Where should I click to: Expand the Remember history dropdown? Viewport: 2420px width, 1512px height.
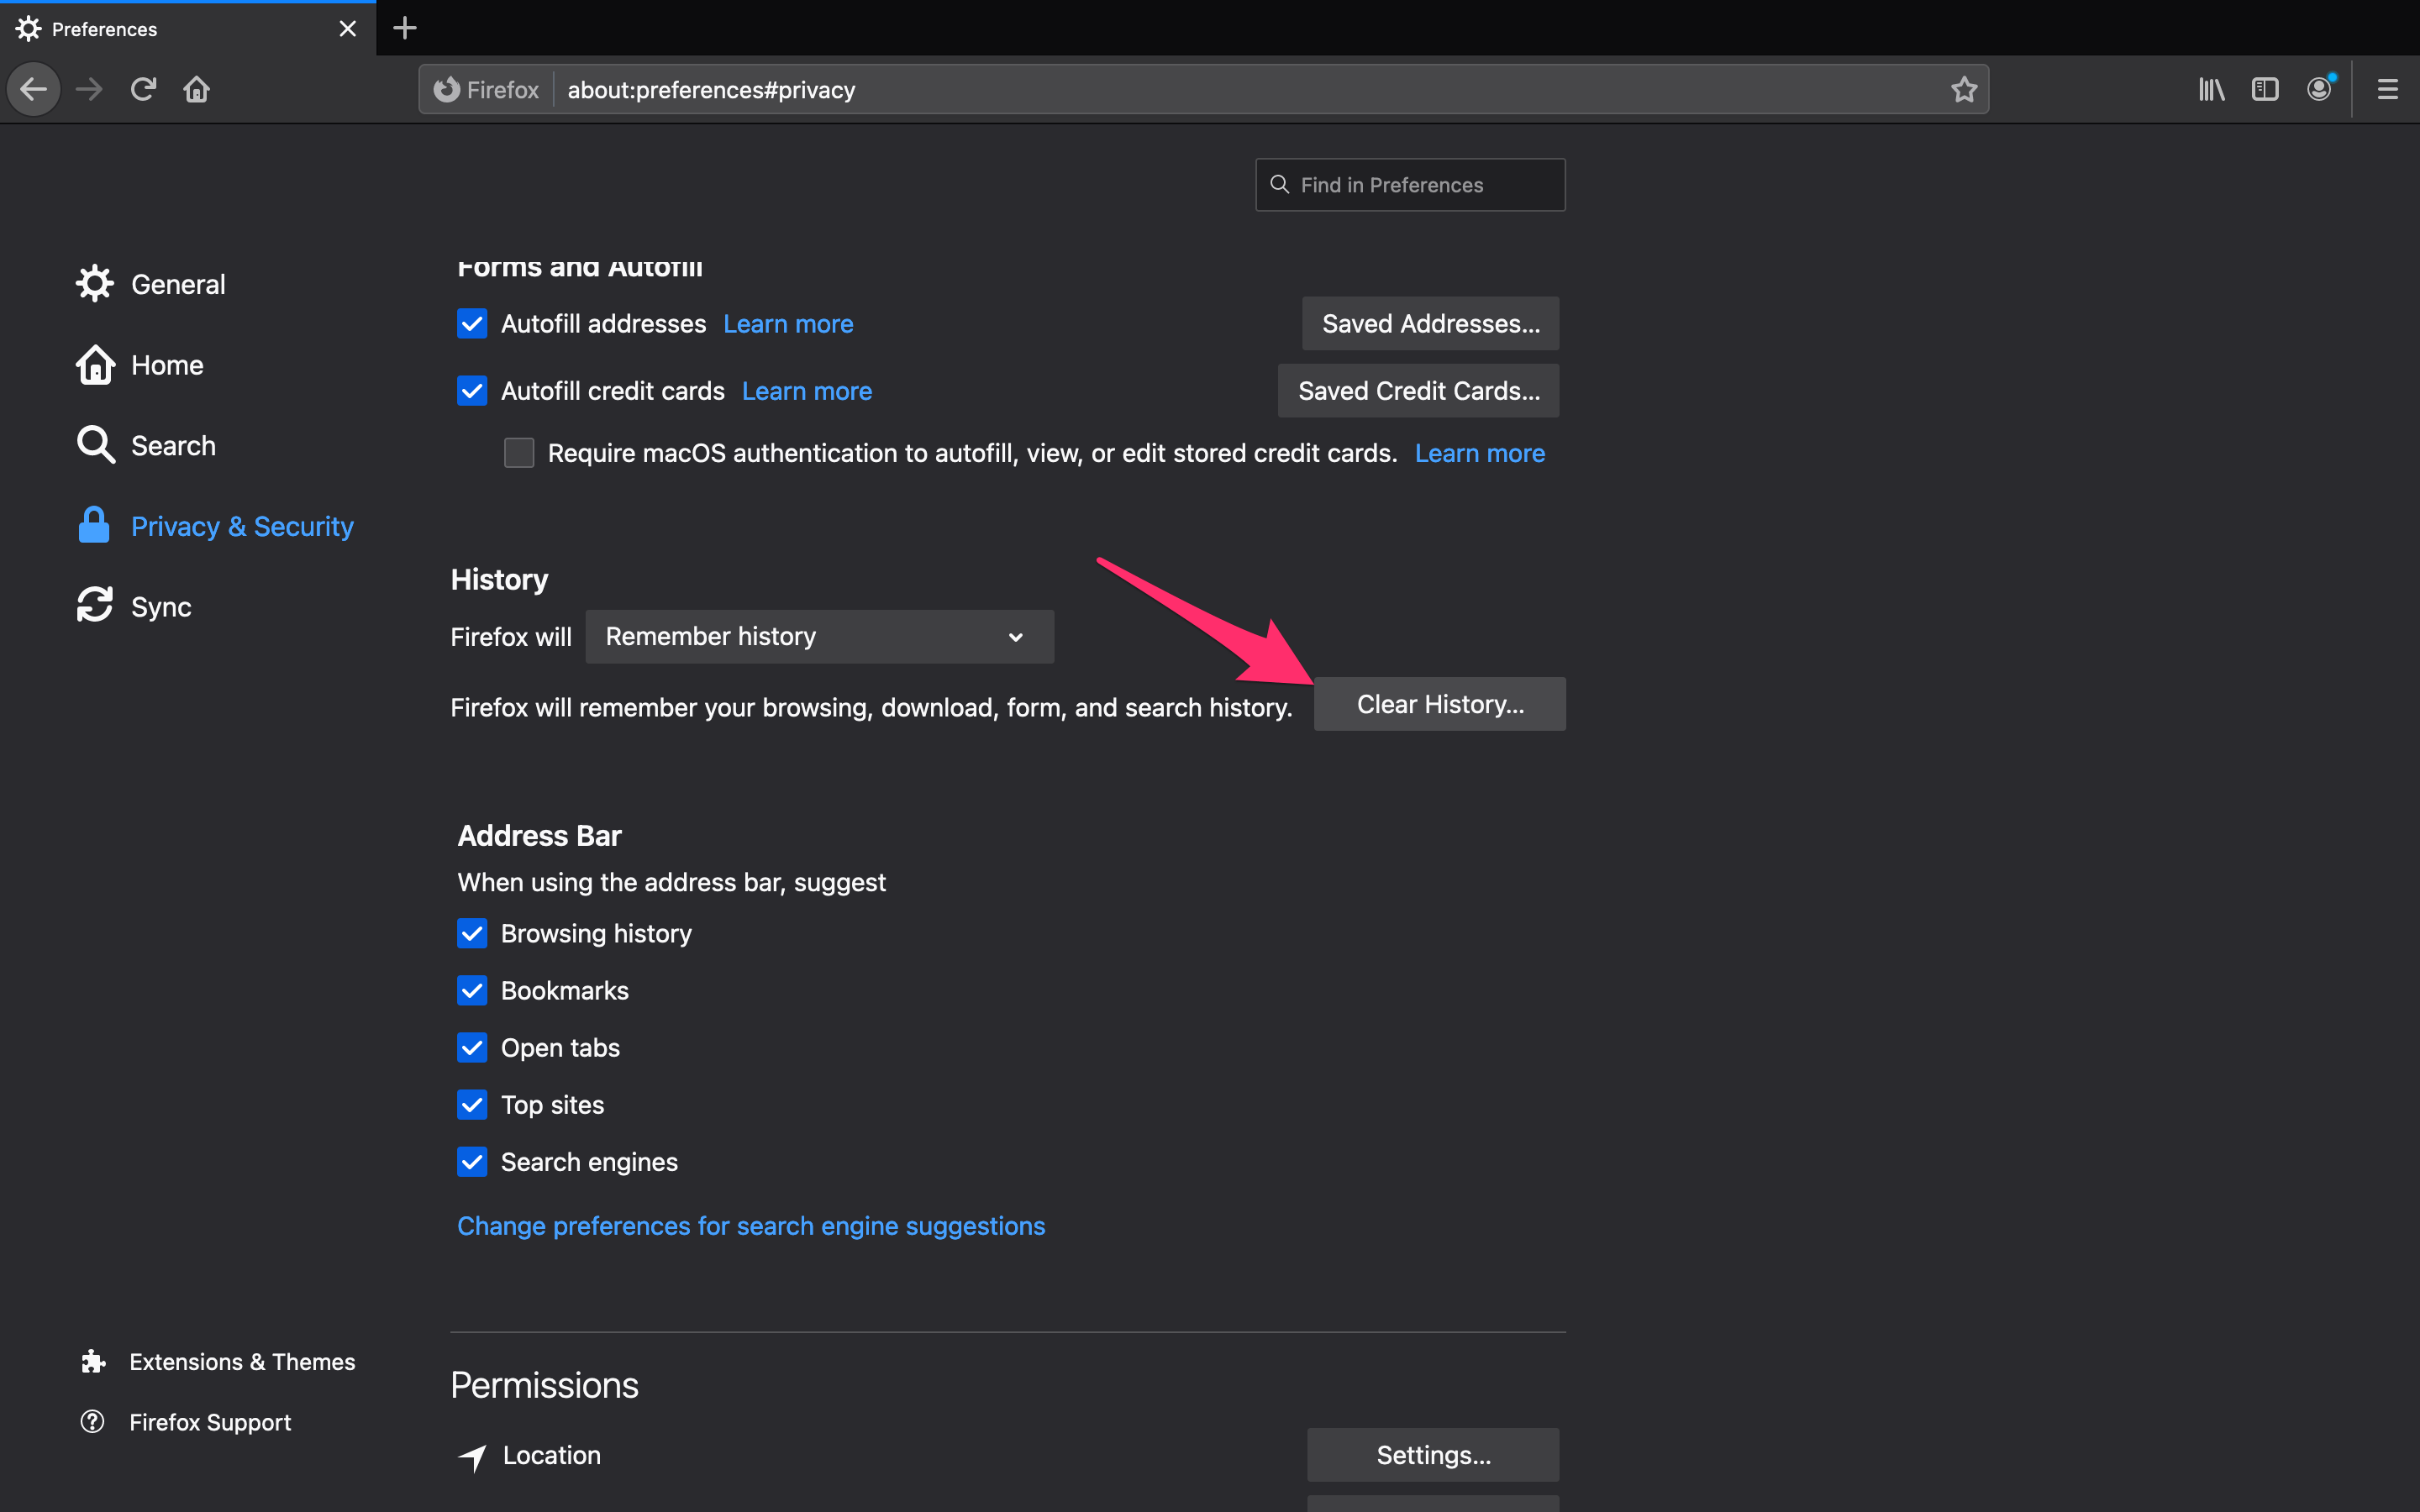tap(819, 637)
